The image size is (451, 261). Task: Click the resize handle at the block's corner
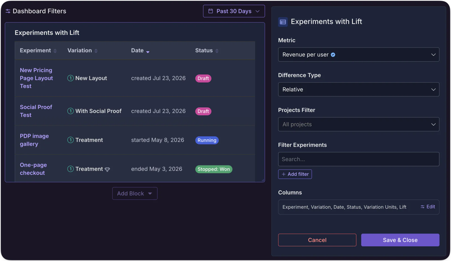point(263,180)
